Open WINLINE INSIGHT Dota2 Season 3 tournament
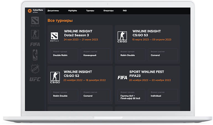The image size is (213, 125). coord(78,33)
